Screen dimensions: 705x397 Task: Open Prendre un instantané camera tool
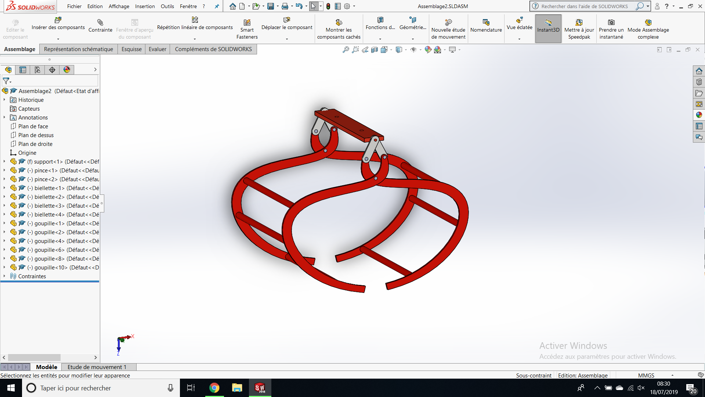pos(611,22)
